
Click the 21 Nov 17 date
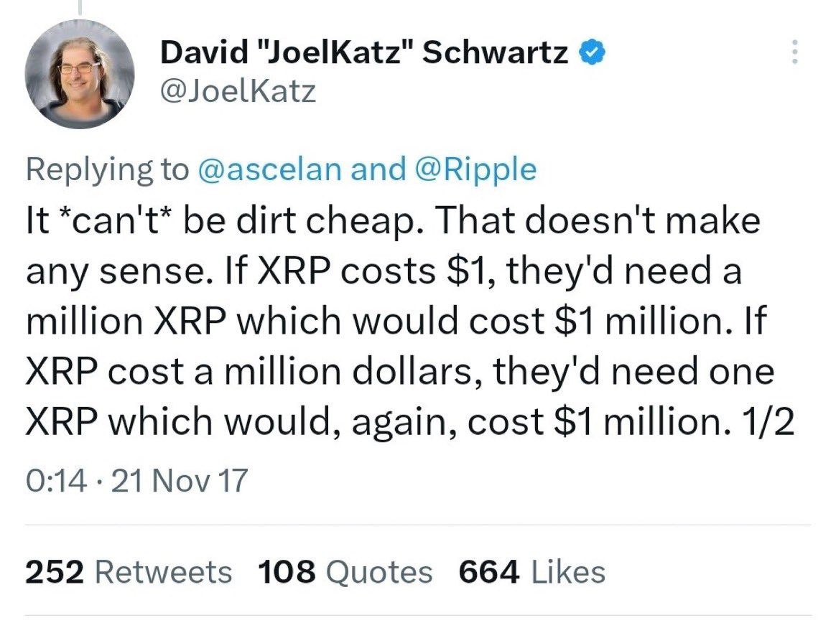[180, 479]
